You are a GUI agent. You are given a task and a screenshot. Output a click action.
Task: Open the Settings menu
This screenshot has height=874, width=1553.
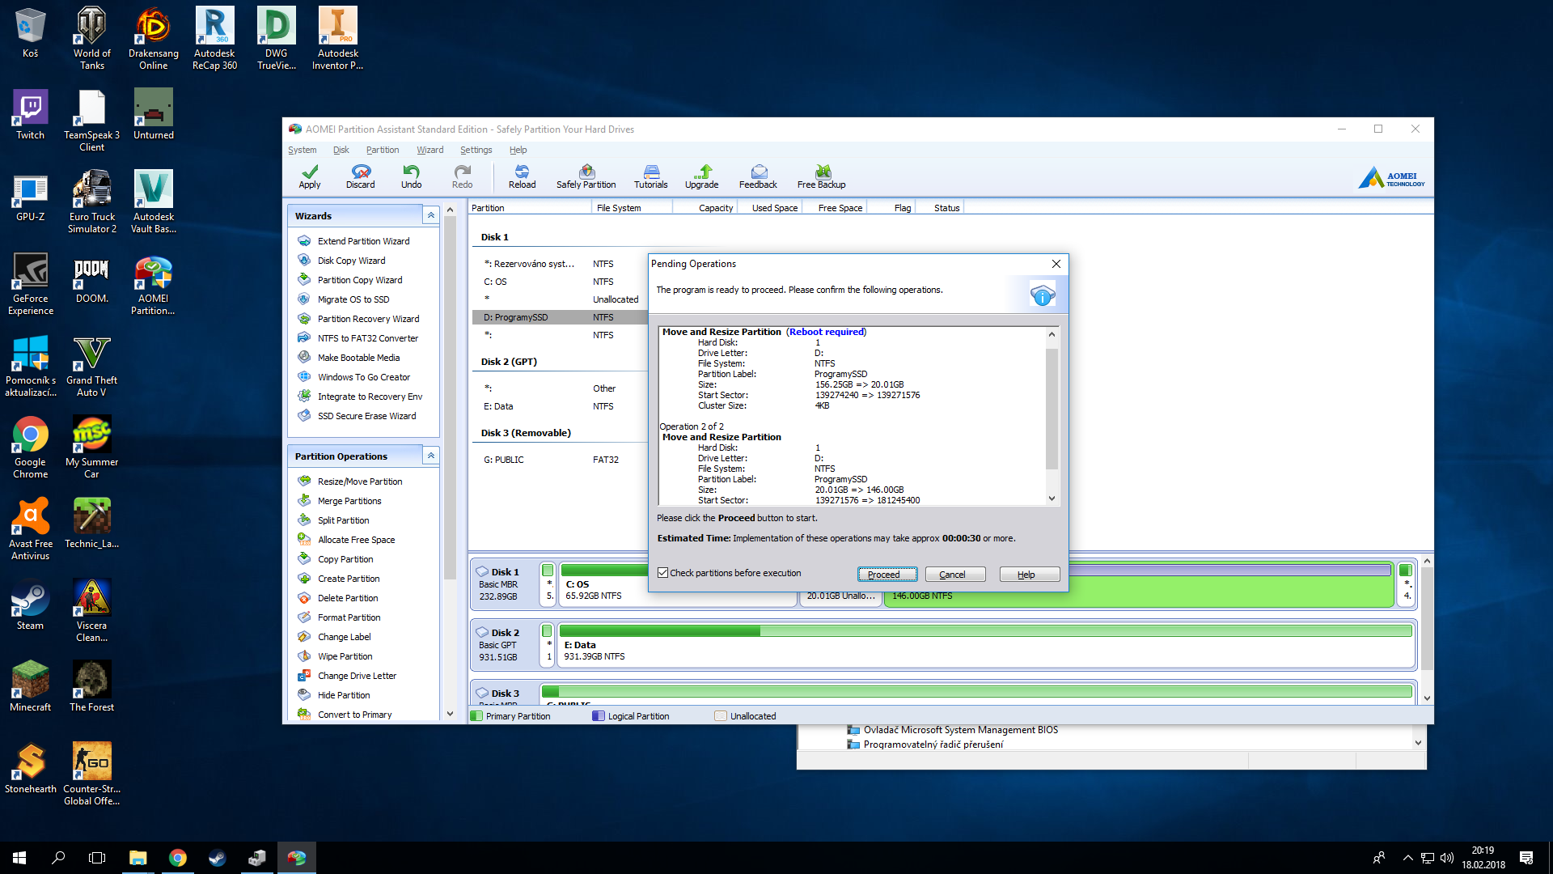(476, 150)
